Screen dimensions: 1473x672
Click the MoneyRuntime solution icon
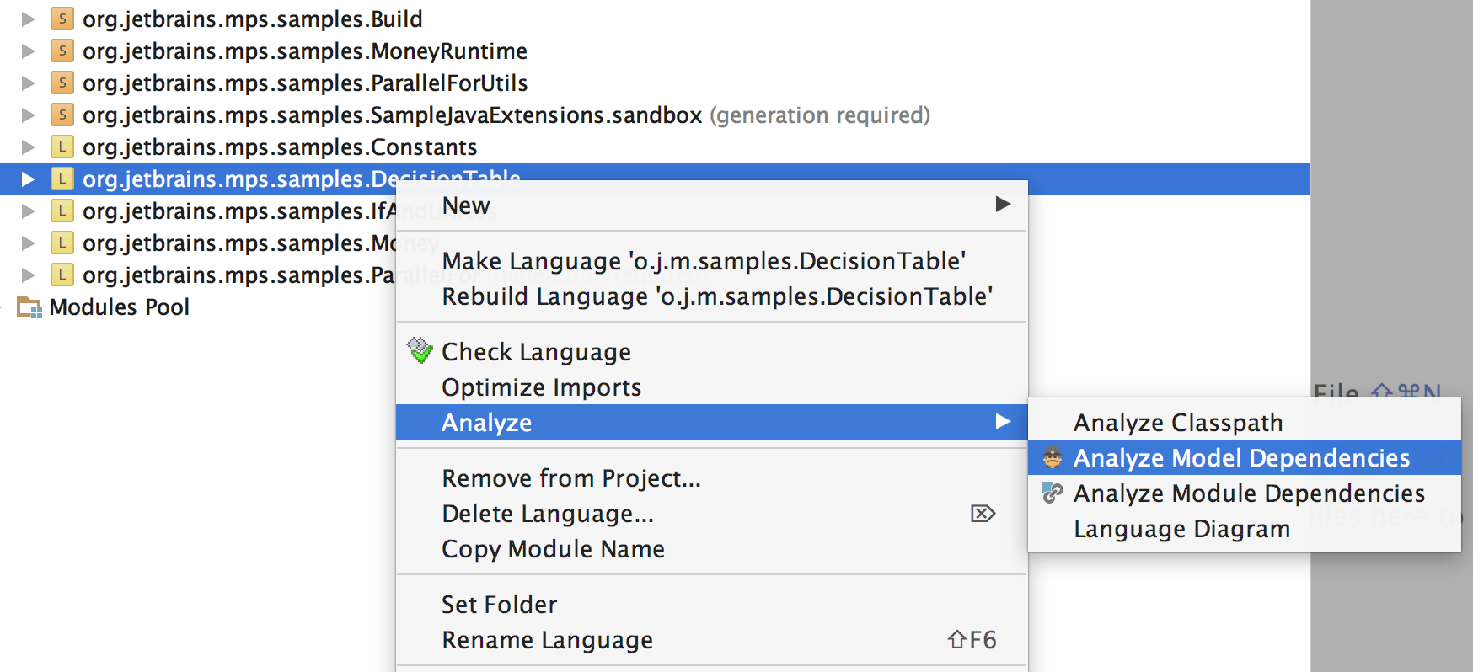tap(62, 51)
